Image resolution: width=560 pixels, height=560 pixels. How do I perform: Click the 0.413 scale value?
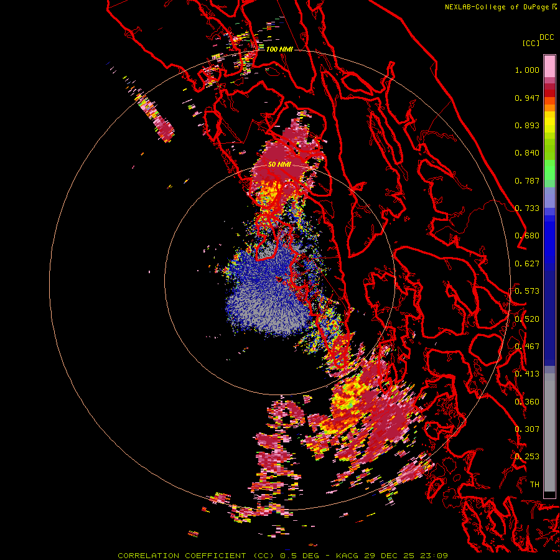click(x=527, y=374)
